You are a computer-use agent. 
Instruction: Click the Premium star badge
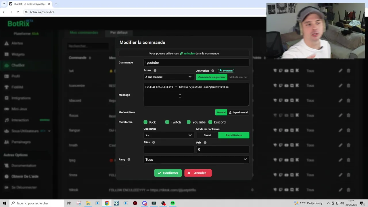pyautogui.click(x=226, y=71)
